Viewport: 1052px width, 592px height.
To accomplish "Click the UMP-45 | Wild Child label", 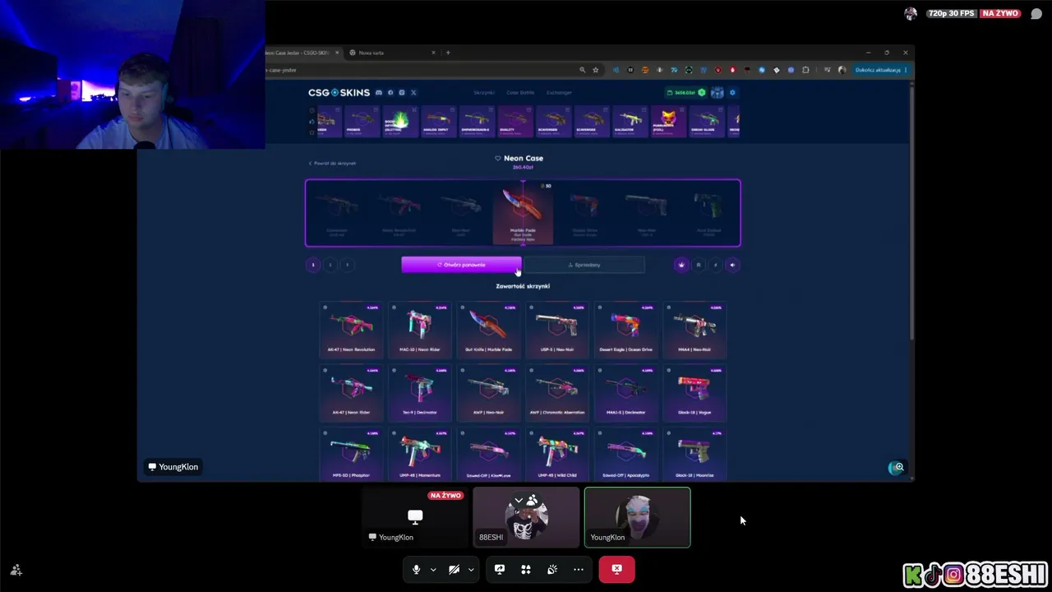I will click(557, 475).
